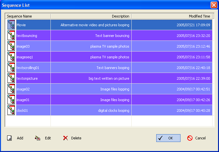Click modified time 2005/07/16 22:40:18

click(x=193, y=68)
